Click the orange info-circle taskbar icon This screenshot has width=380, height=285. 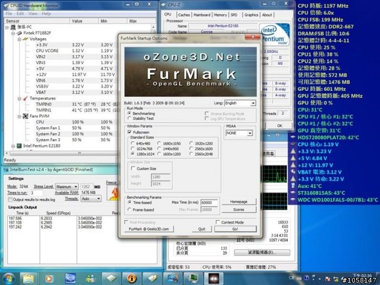coord(132,278)
